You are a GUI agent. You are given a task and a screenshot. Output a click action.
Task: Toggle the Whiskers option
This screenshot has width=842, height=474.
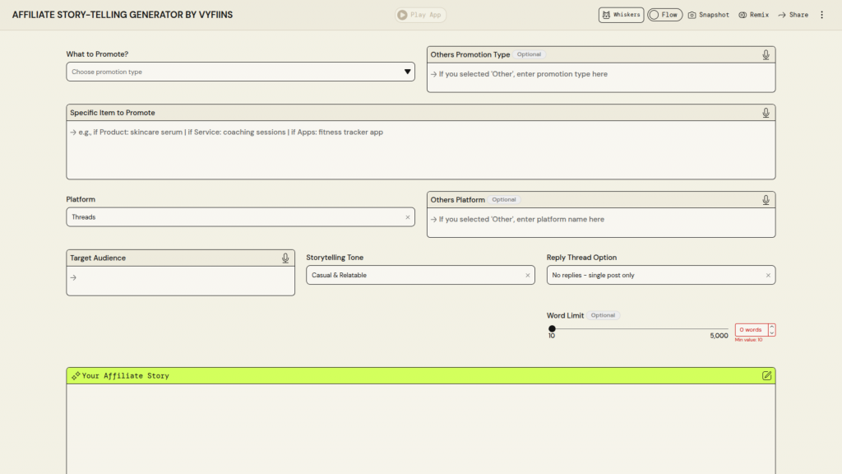tap(621, 15)
